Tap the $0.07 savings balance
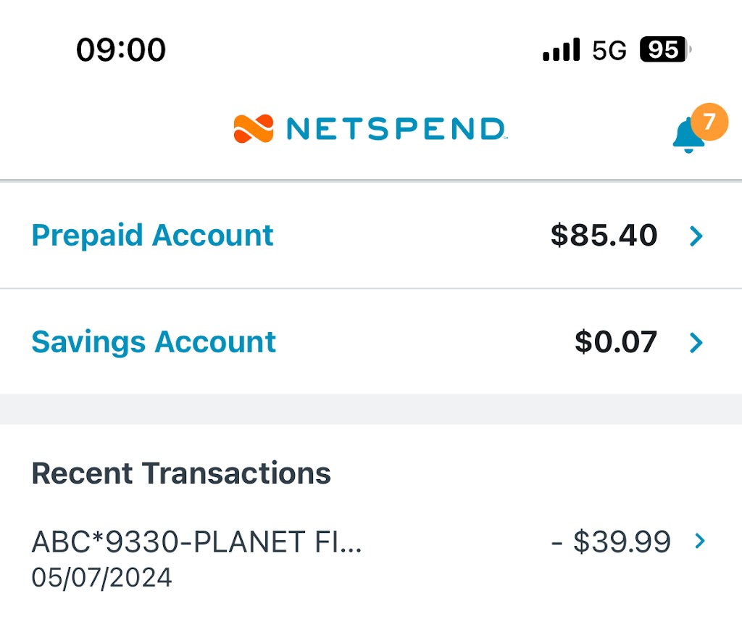Image resolution: width=742 pixels, height=622 pixels. pyautogui.click(x=616, y=342)
